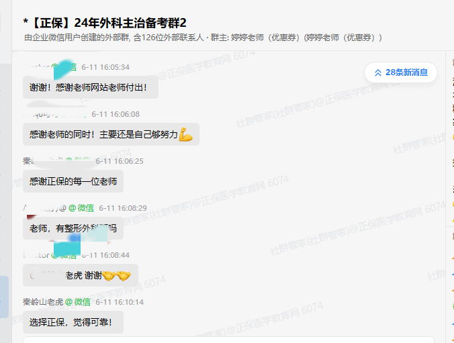Click the timestamp 6-11 16:05:34
The width and height of the screenshot is (454, 343).
pyautogui.click(x=105, y=67)
